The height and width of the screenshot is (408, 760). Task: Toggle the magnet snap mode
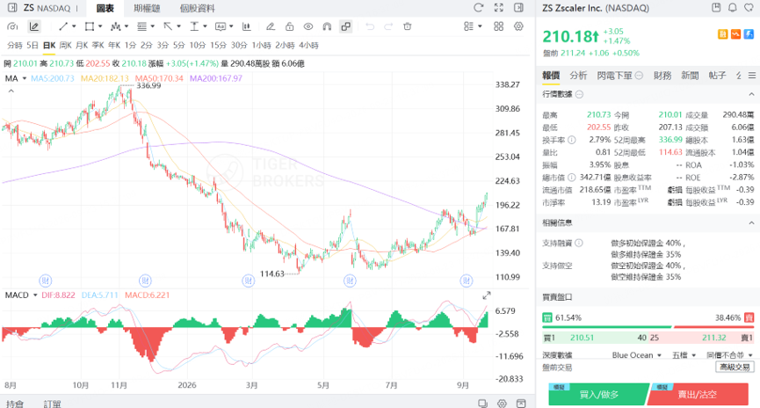point(327,26)
